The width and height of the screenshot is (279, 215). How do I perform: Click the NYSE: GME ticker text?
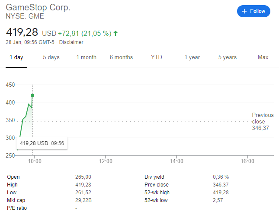pos(25,17)
